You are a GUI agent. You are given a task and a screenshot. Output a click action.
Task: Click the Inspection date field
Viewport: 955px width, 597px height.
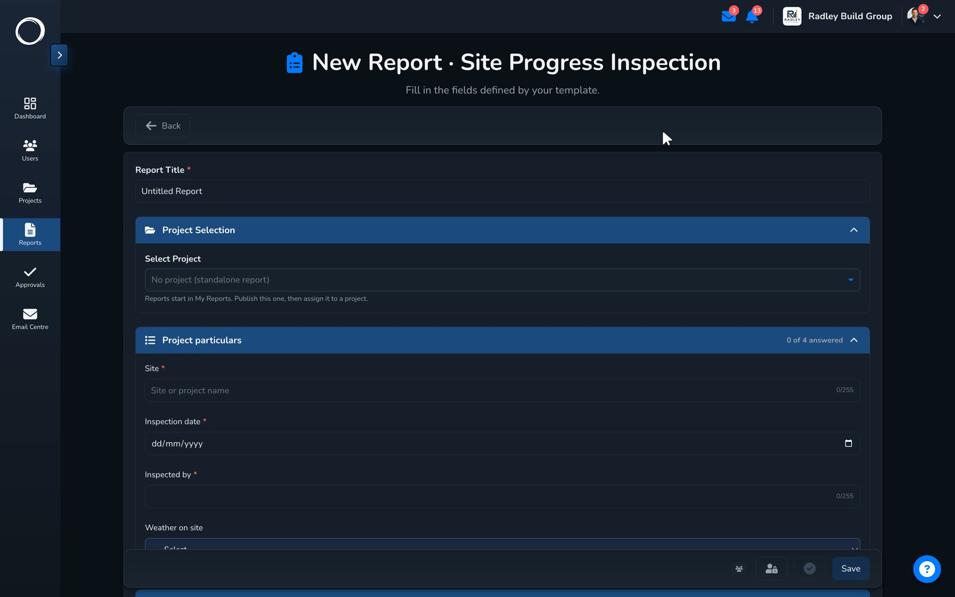coord(503,444)
